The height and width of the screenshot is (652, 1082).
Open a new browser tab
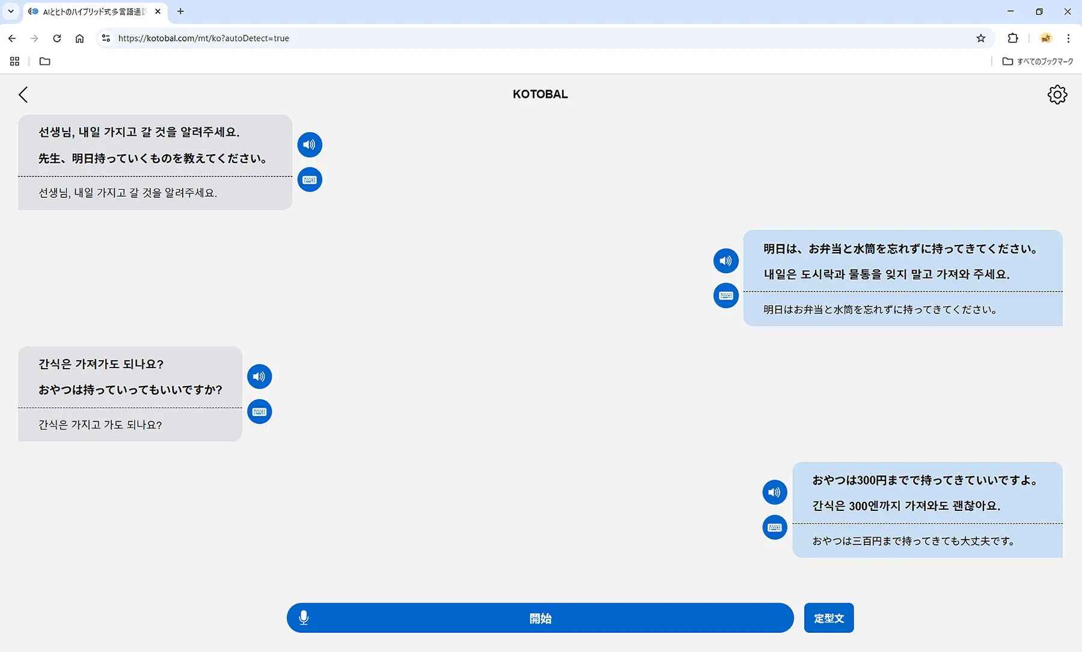(x=180, y=11)
